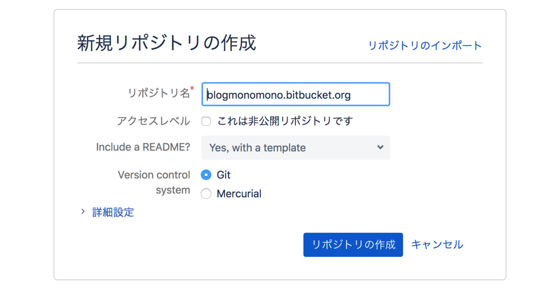
Task: Click the Version control system label
Action: (x=154, y=183)
